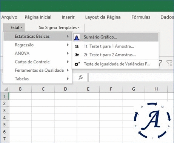Select column D header

tap(66, 89)
